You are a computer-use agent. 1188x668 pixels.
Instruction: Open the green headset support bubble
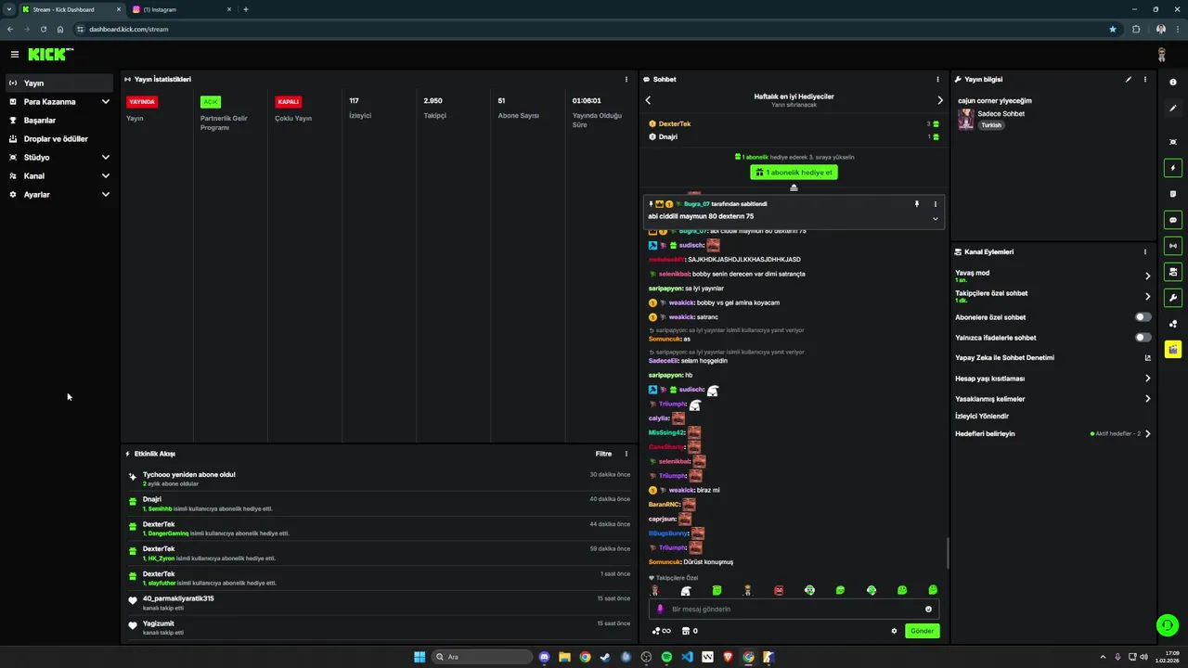point(1168,625)
